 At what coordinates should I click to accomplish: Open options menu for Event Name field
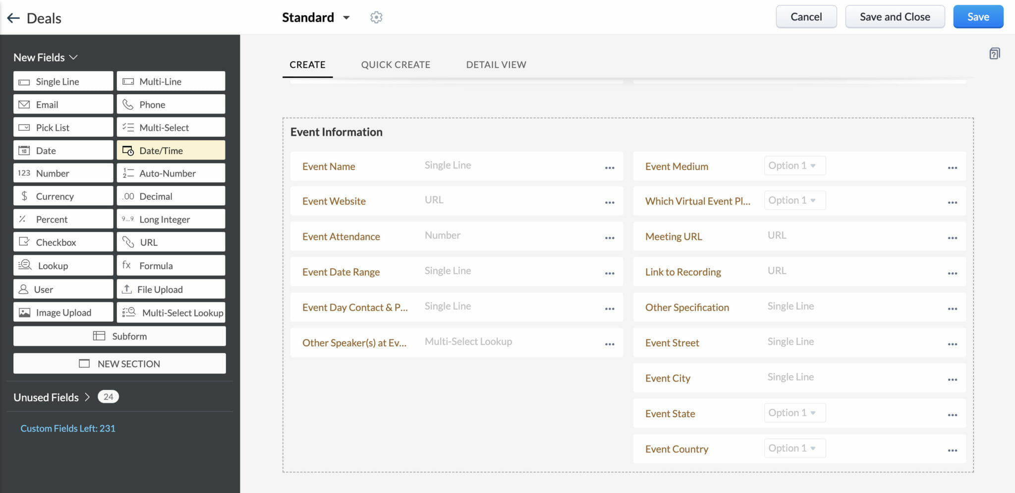pyautogui.click(x=609, y=168)
